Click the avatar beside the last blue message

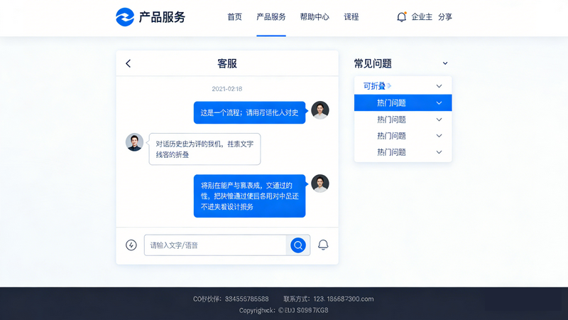tap(320, 183)
